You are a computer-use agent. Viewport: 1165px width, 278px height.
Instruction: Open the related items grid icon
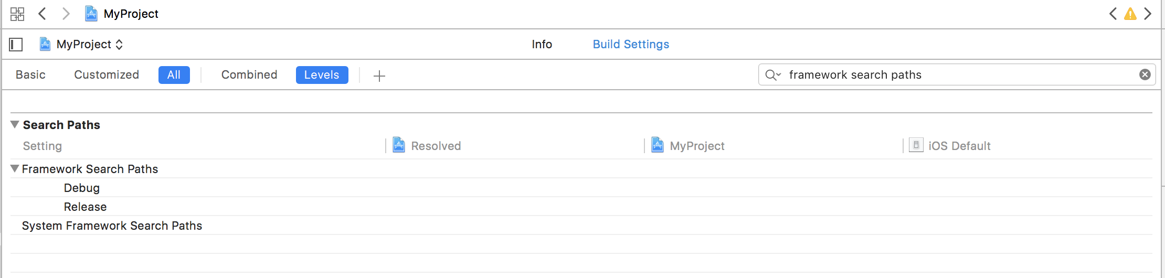(x=17, y=14)
